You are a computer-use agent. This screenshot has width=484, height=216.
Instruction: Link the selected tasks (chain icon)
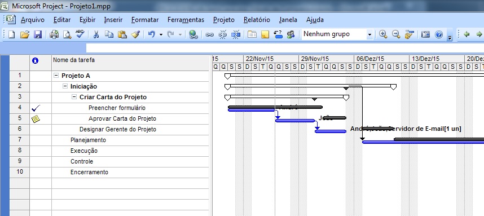(x=210, y=34)
